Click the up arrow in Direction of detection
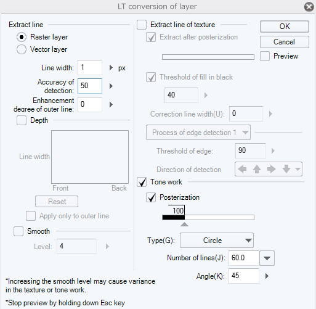Viewport: 316px width, 309px height. [x=257, y=169]
